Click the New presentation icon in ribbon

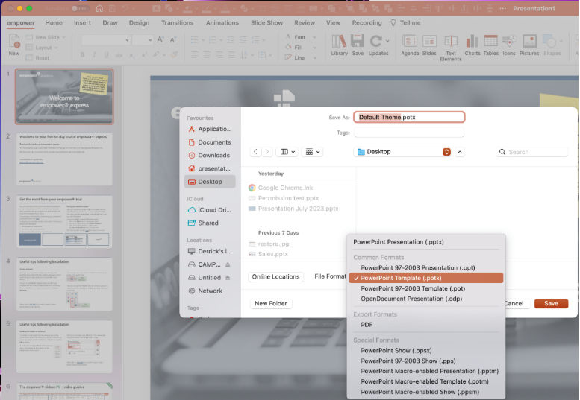point(14,44)
